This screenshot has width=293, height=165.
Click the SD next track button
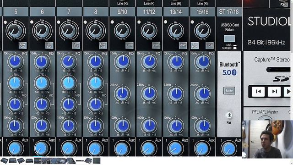pyautogui.click(x=274, y=91)
